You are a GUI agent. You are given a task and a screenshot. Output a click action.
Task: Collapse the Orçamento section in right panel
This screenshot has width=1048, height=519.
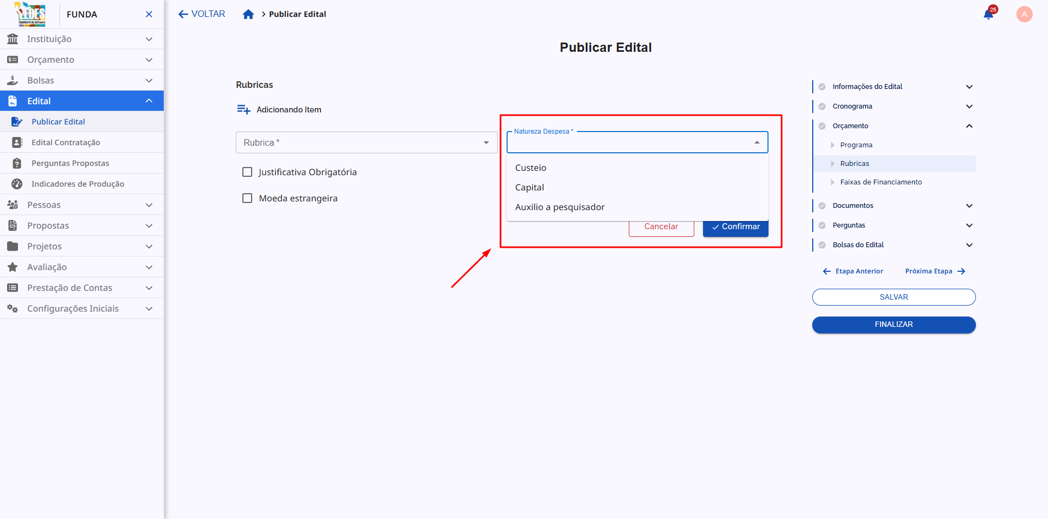[969, 126]
